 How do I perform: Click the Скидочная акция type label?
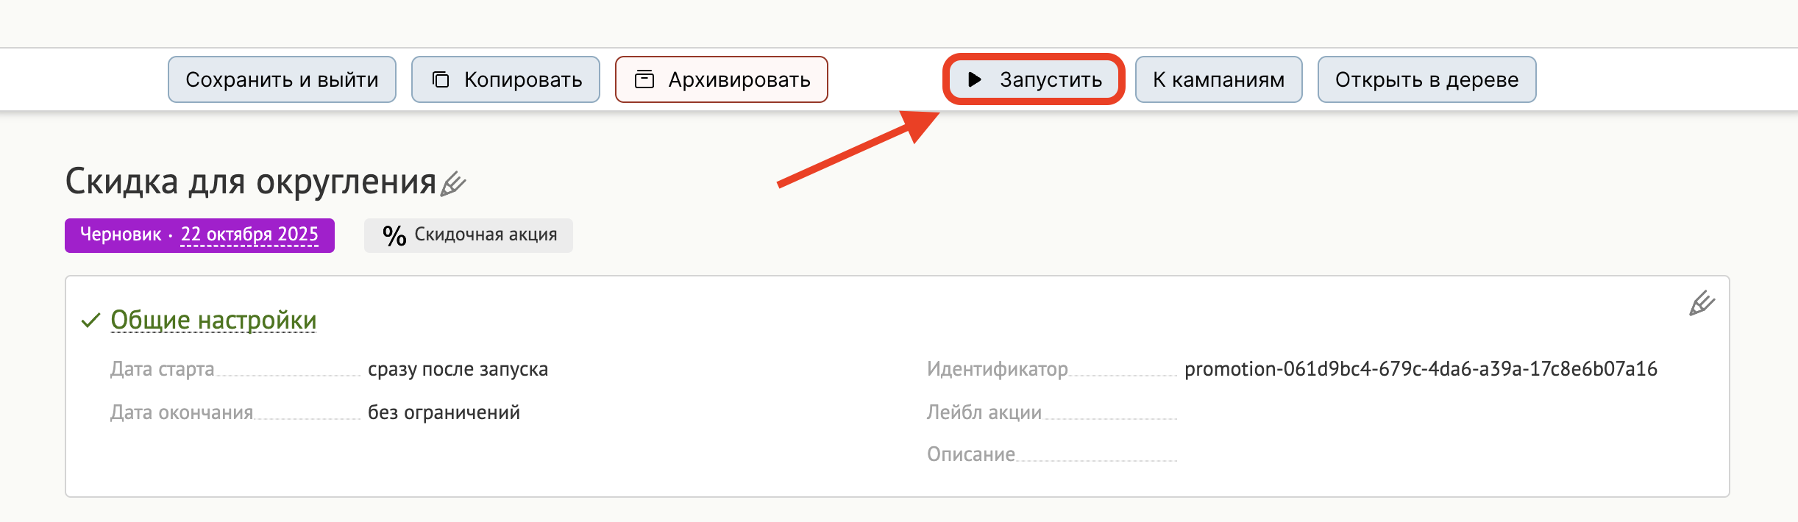pos(486,235)
